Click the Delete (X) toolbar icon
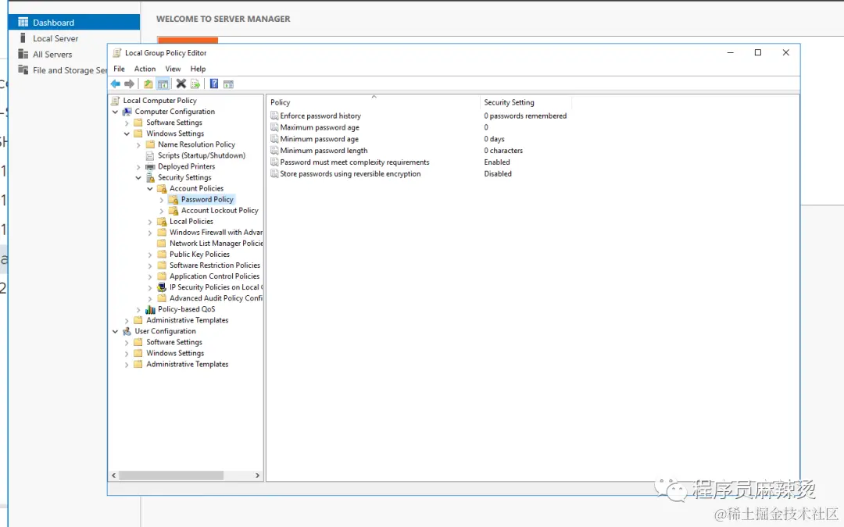The image size is (844, 527). (181, 84)
